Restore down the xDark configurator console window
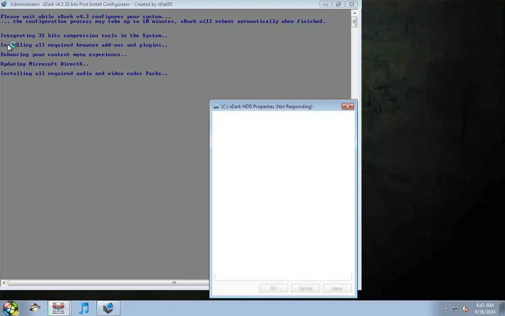 pyautogui.click(x=338, y=4)
